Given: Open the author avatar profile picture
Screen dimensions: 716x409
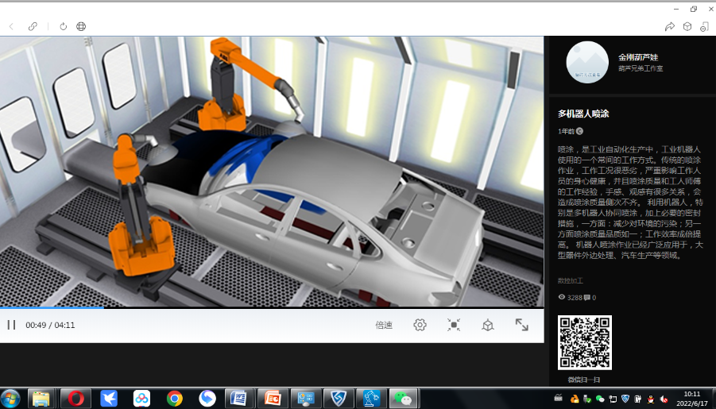Looking at the screenshot, I should (586, 62).
